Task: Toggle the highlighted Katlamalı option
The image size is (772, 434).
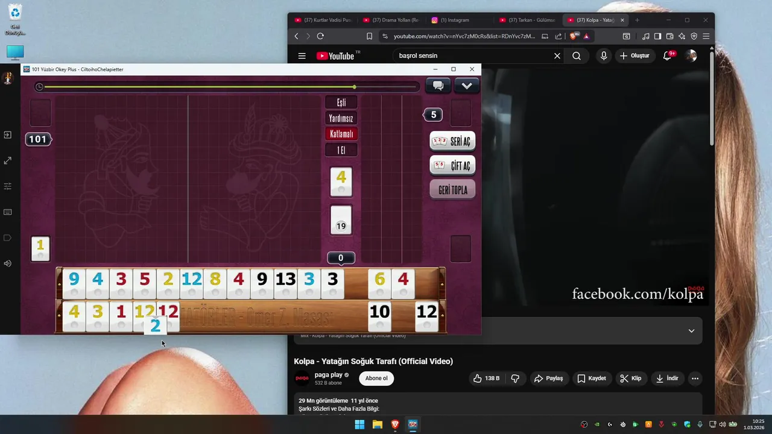Action: (x=341, y=134)
